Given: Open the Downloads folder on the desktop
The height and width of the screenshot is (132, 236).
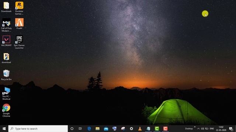Looking at the screenshot, I should [x=6, y=7].
